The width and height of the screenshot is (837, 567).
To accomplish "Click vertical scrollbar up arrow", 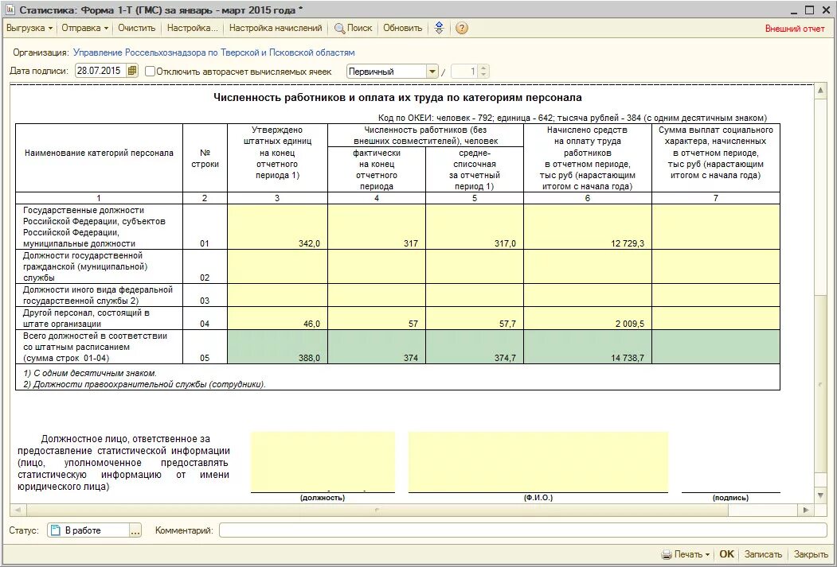I will click(820, 91).
